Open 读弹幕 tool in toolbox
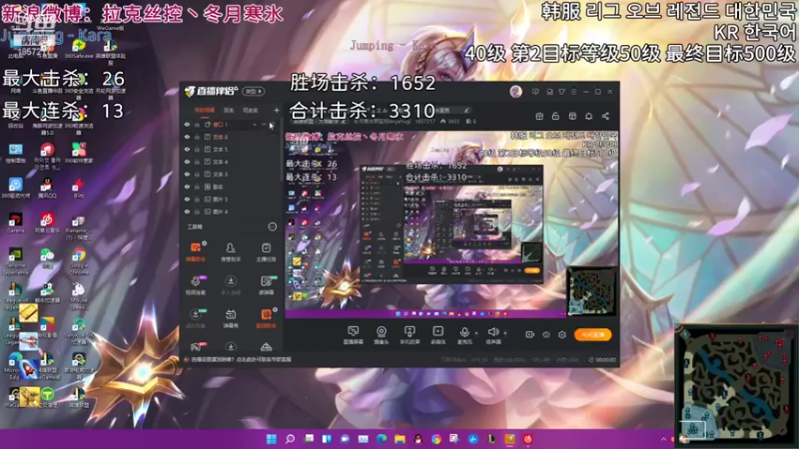 [x=266, y=285]
